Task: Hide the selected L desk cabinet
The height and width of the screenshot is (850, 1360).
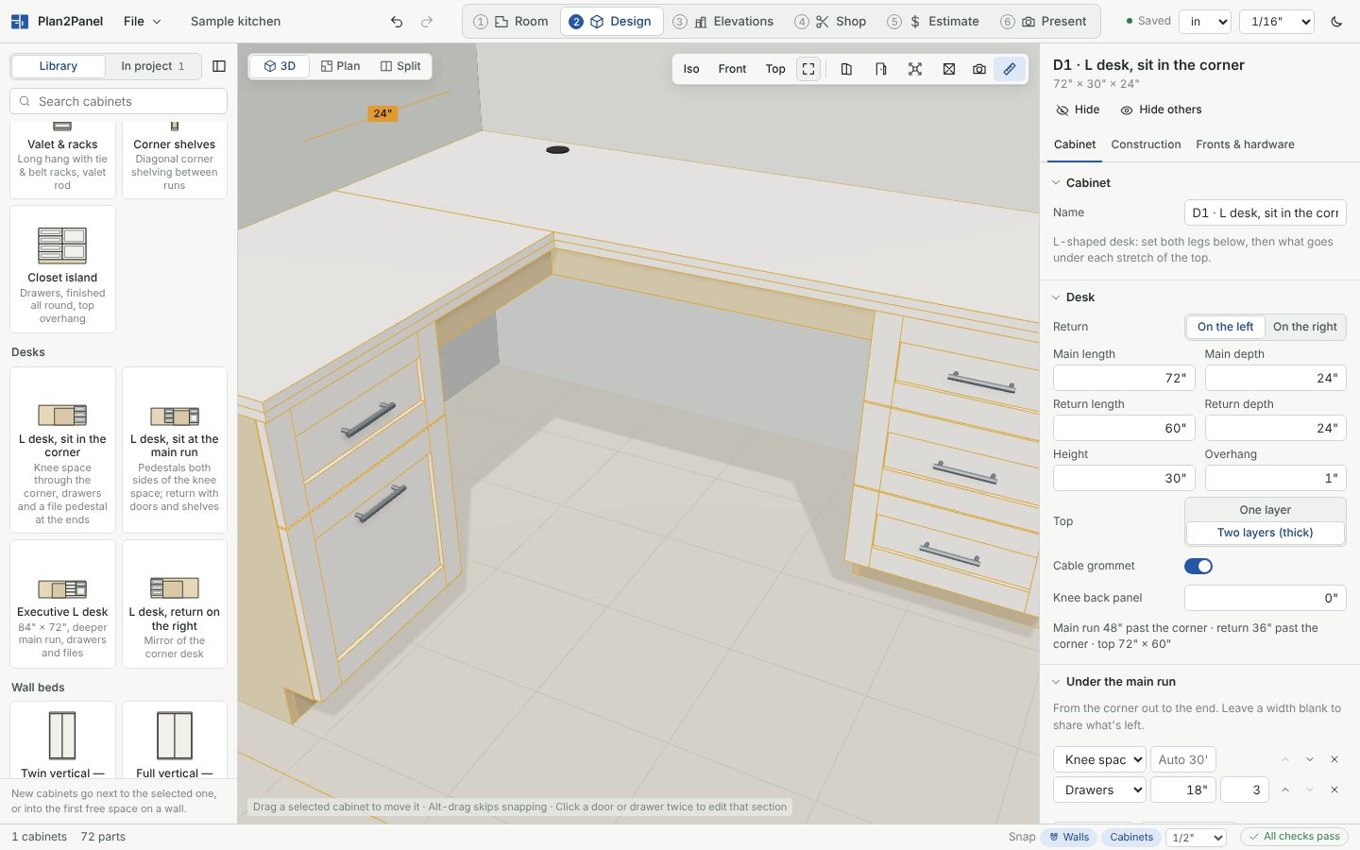Action: click(x=1078, y=110)
